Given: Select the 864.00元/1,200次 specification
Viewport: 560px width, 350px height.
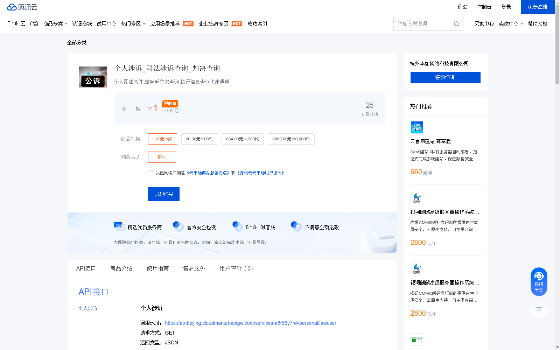Looking at the screenshot, I should (243, 139).
